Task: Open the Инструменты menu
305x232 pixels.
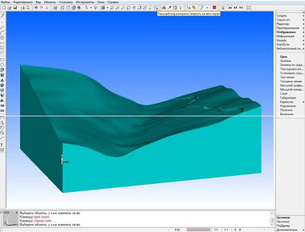Action: (x=85, y=2)
